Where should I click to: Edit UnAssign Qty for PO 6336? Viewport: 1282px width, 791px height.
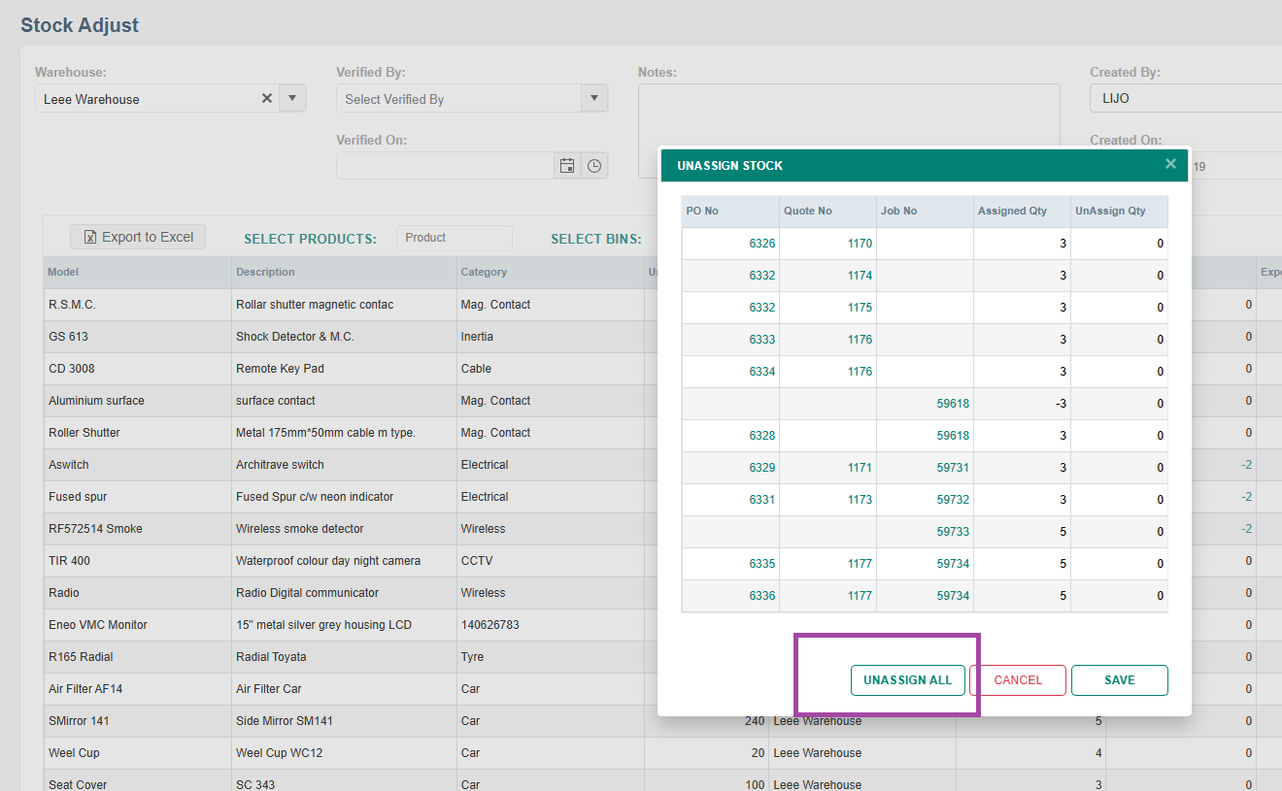click(1119, 596)
